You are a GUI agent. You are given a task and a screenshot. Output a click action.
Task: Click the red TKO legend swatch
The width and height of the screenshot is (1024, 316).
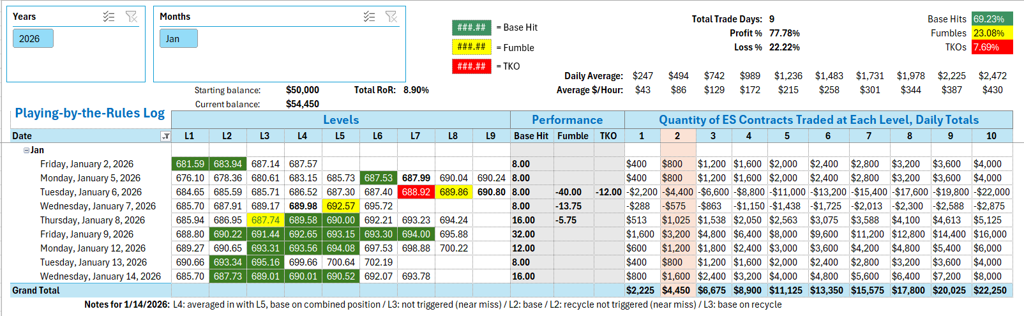[x=471, y=66]
